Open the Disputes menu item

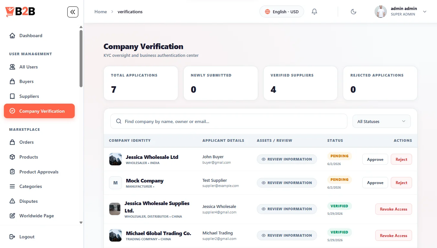coord(39,201)
